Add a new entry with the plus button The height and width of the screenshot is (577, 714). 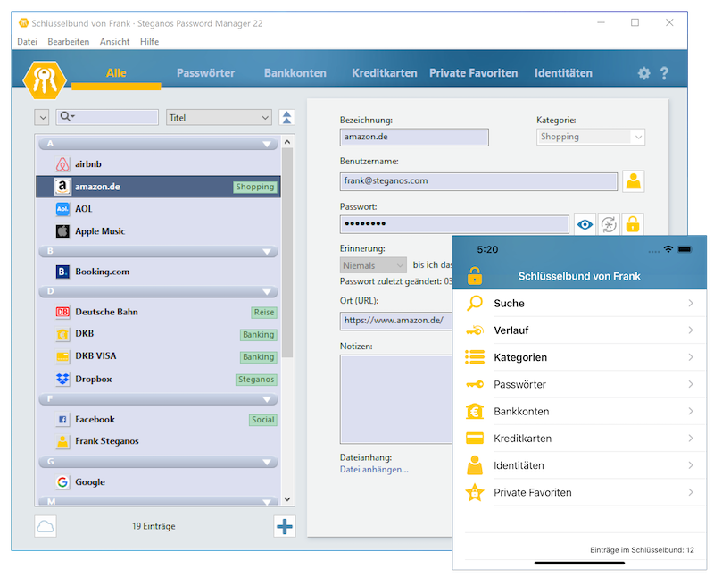click(285, 526)
